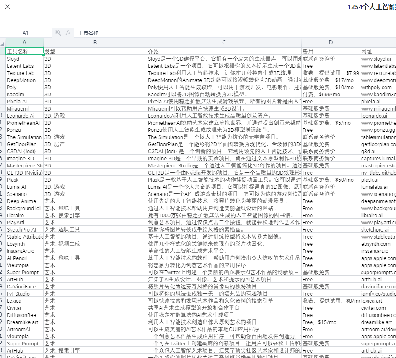Viewport: 396px width, 358px height.
Task: Select the 基础版免费, $17/mo cost cell
Action: (331, 80)
